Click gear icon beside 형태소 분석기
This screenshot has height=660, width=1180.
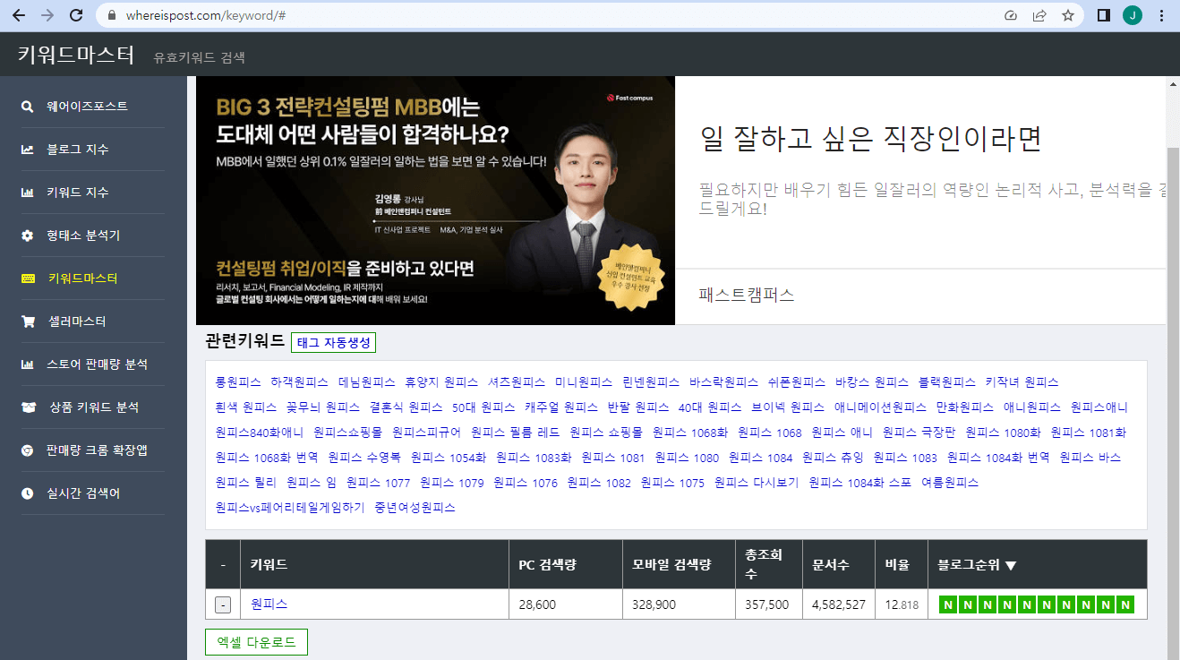tap(28, 236)
